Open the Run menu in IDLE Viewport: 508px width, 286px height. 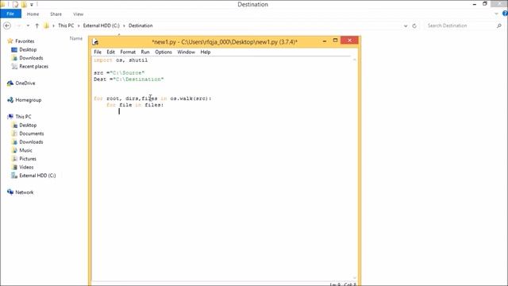145,52
